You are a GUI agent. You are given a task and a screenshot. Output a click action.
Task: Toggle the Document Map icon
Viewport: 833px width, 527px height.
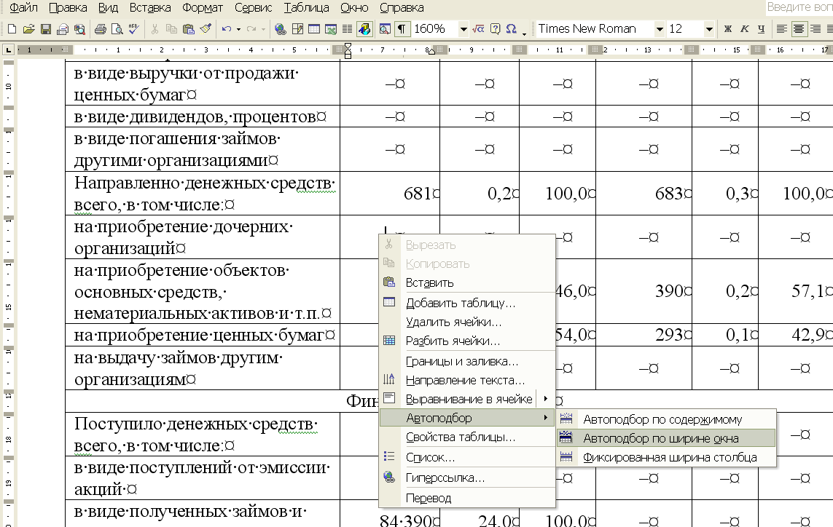tap(385, 29)
